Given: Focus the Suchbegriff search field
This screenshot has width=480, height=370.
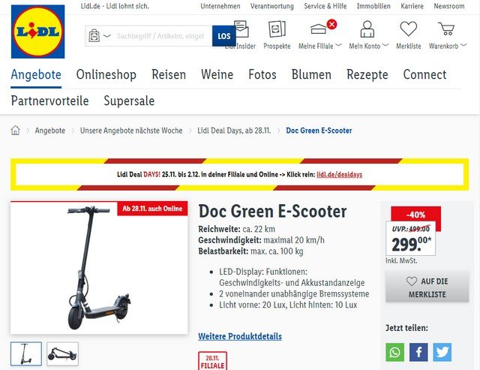Looking at the screenshot, I should click(x=160, y=36).
